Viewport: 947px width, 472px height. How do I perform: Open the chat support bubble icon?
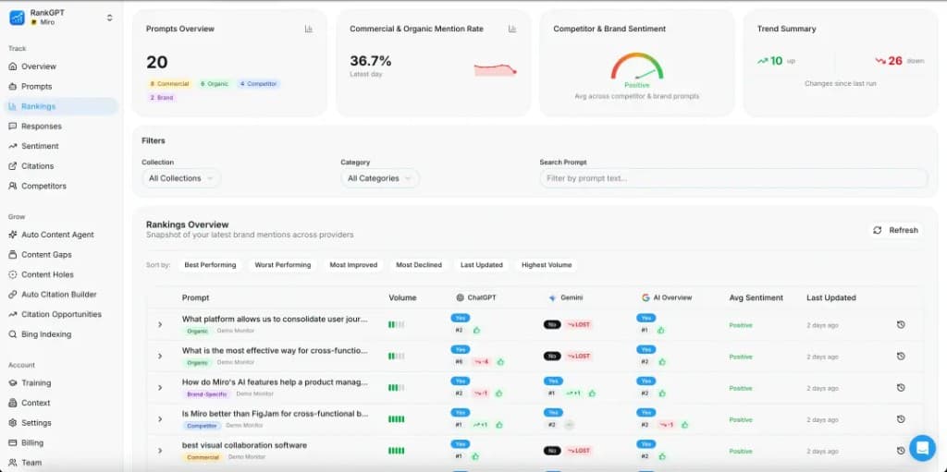coord(921,448)
